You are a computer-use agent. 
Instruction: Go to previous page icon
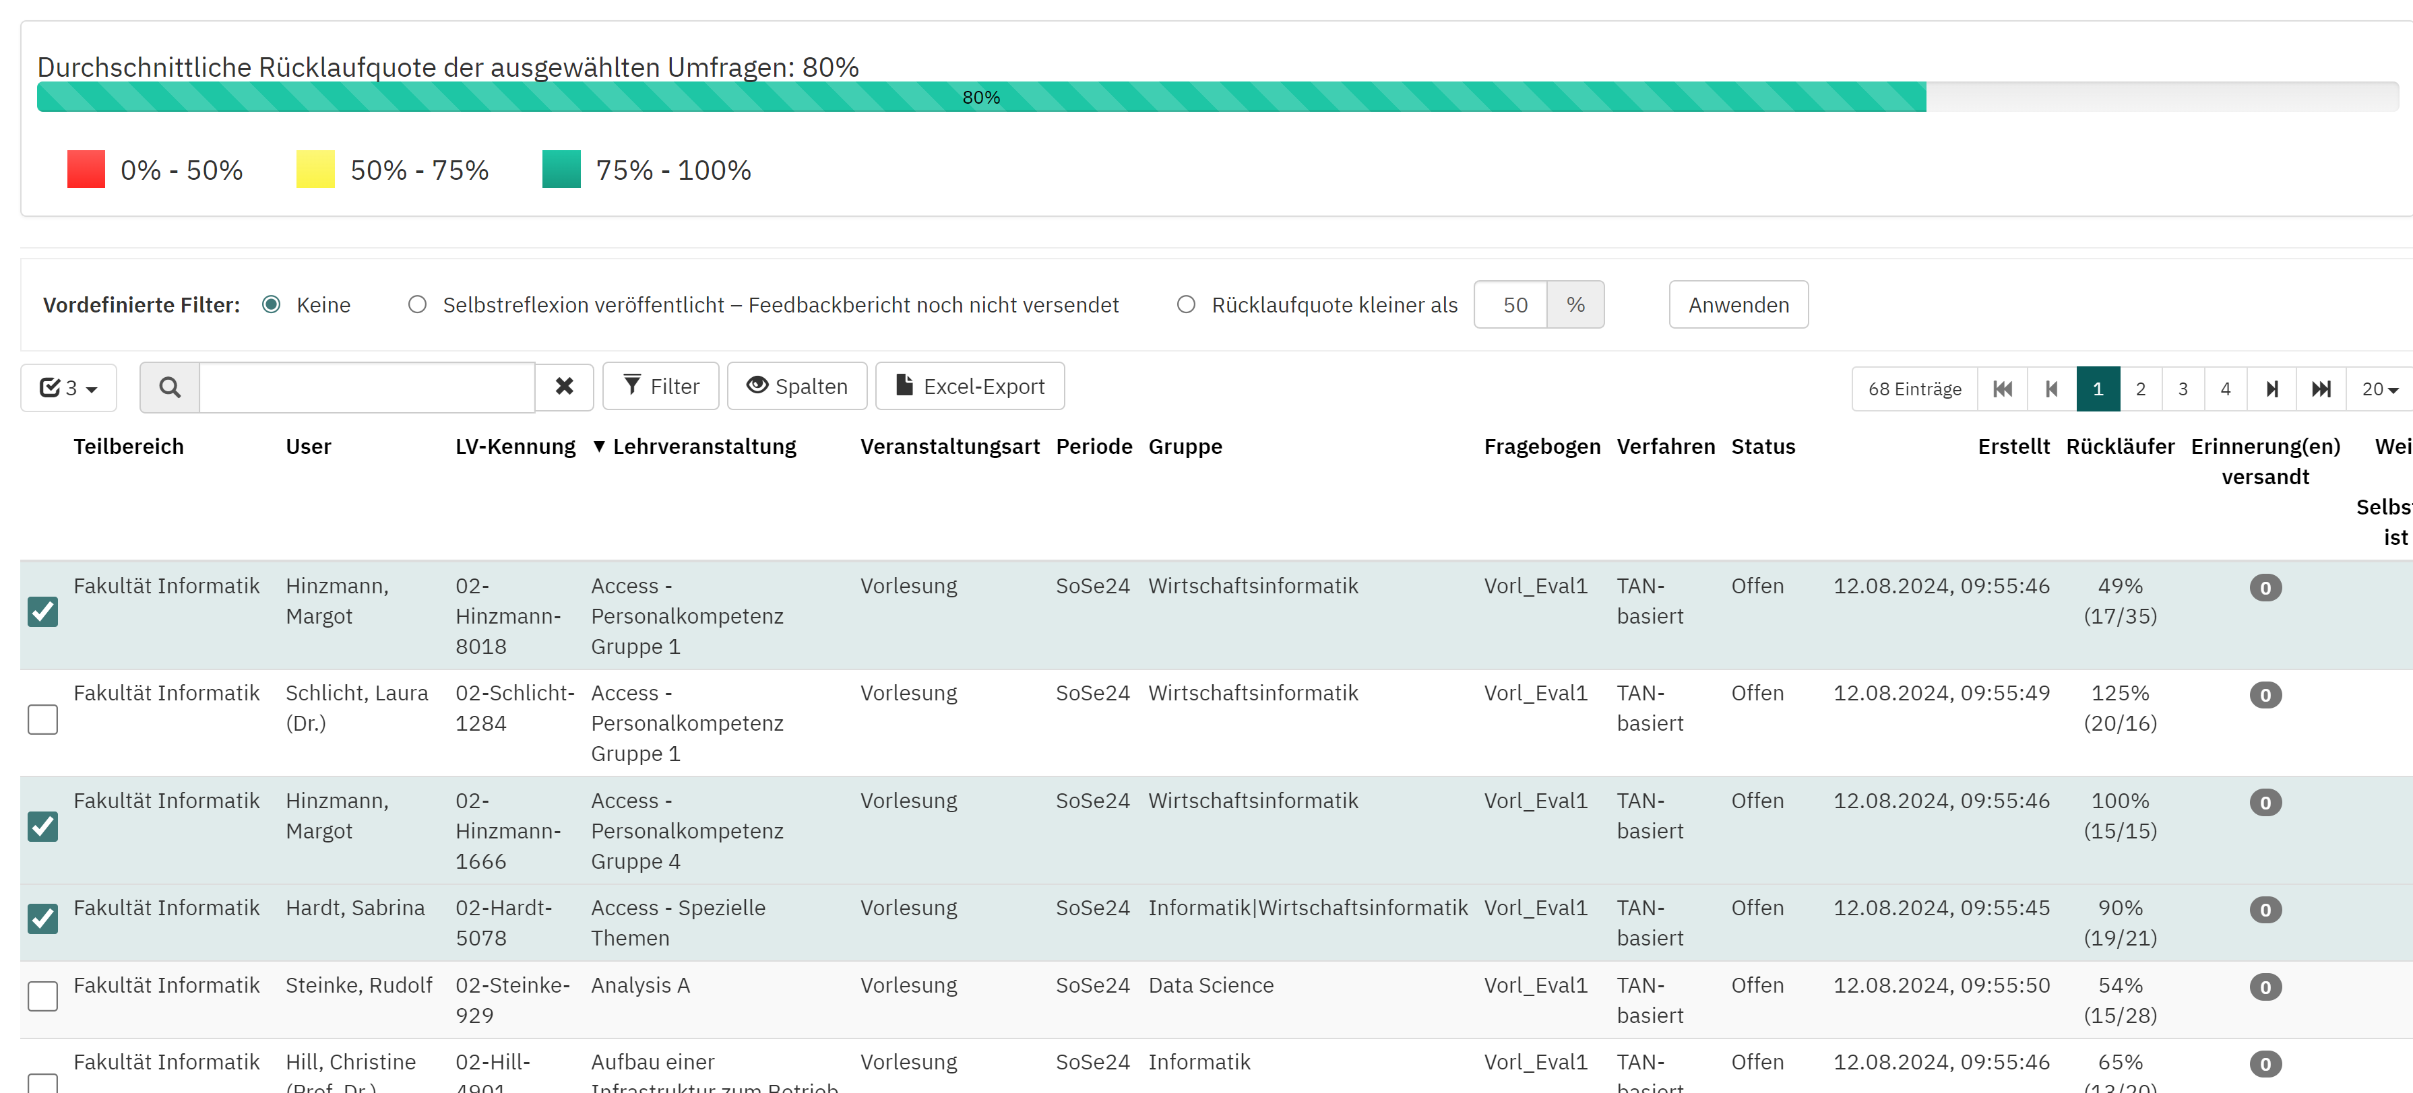click(2051, 389)
